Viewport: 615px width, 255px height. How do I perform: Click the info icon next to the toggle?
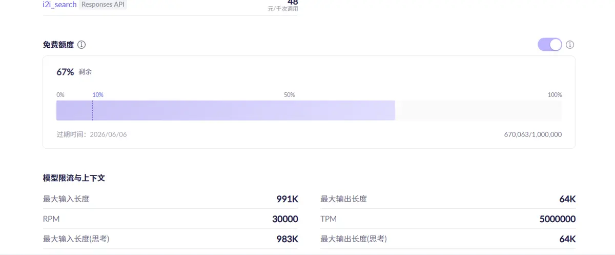570,45
